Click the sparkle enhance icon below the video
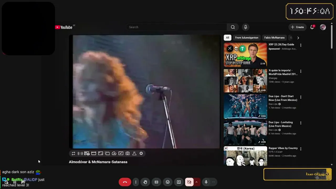336x189 pixels. coord(121,153)
